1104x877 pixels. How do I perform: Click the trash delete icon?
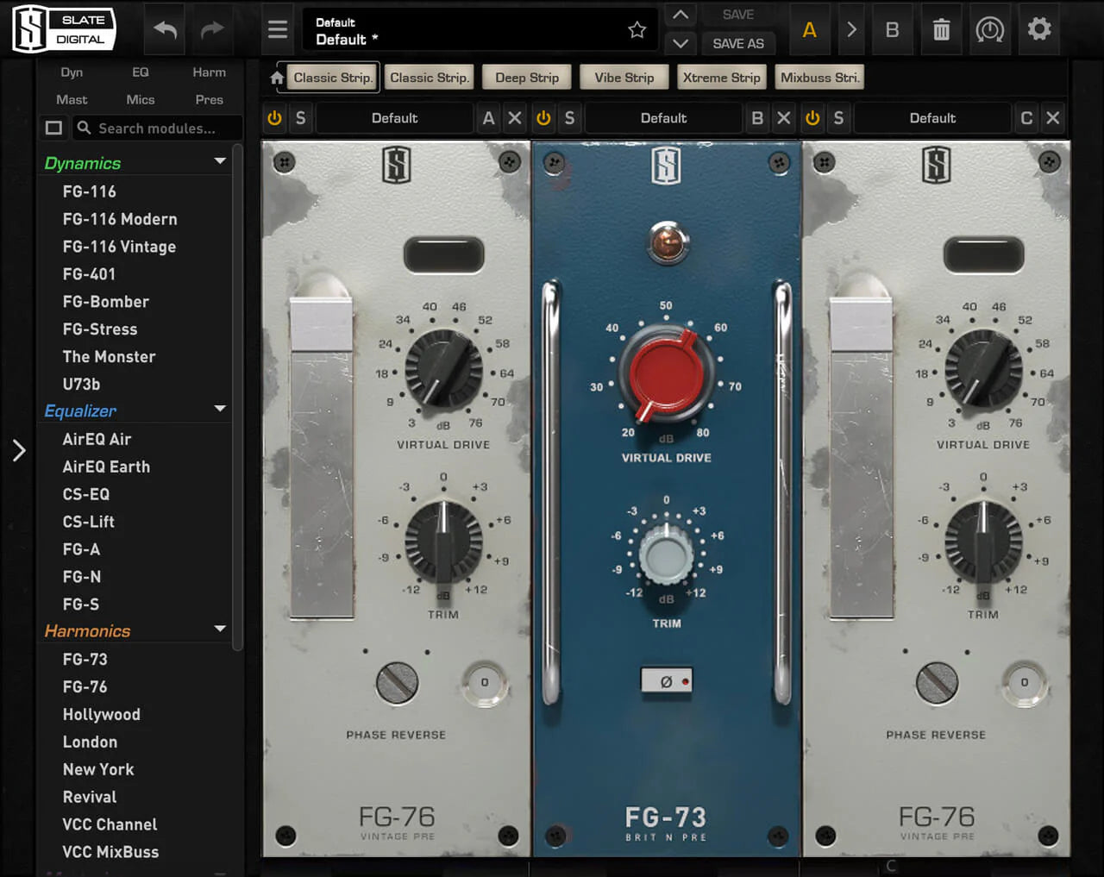click(x=942, y=30)
